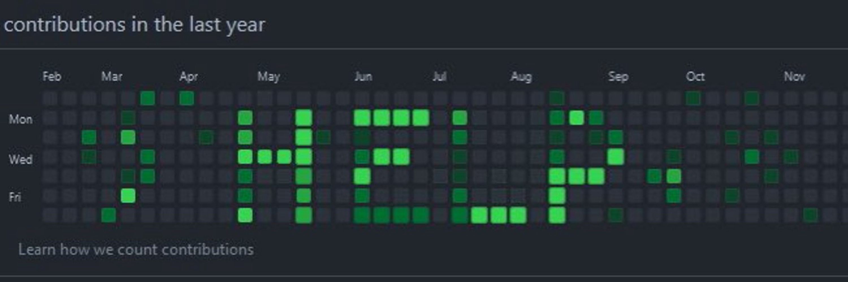
Task: Open the Learn how we count contributions link
Action: coord(136,250)
